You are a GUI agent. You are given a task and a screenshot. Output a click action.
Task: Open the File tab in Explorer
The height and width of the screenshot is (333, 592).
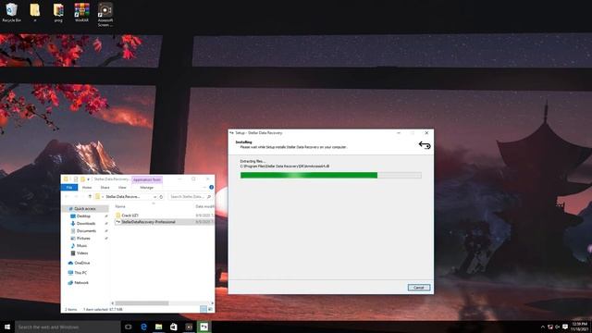click(x=69, y=188)
